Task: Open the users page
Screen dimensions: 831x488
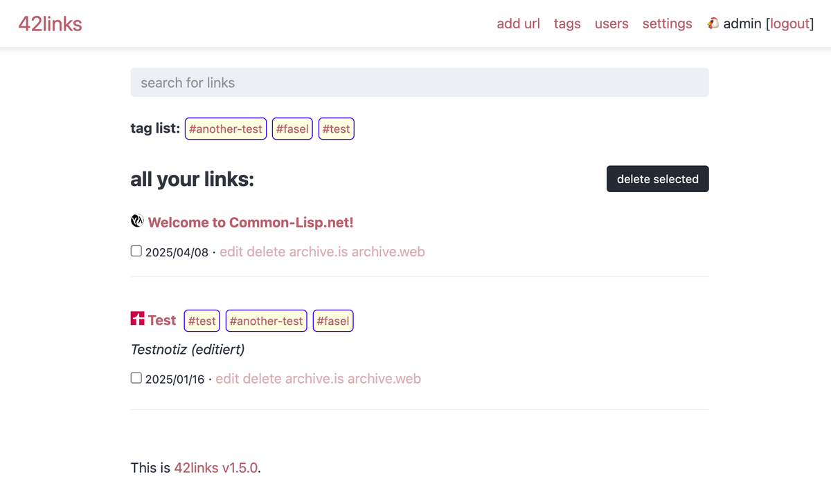Action: [x=611, y=24]
